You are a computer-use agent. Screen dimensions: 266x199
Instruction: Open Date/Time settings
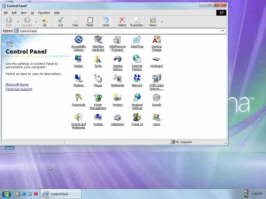tap(137, 42)
